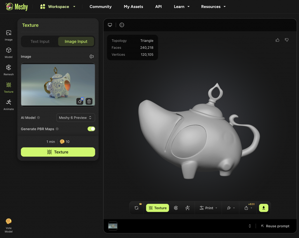Expand the Workspace dropdown
This screenshot has width=299, height=238.
tap(58, 6)
